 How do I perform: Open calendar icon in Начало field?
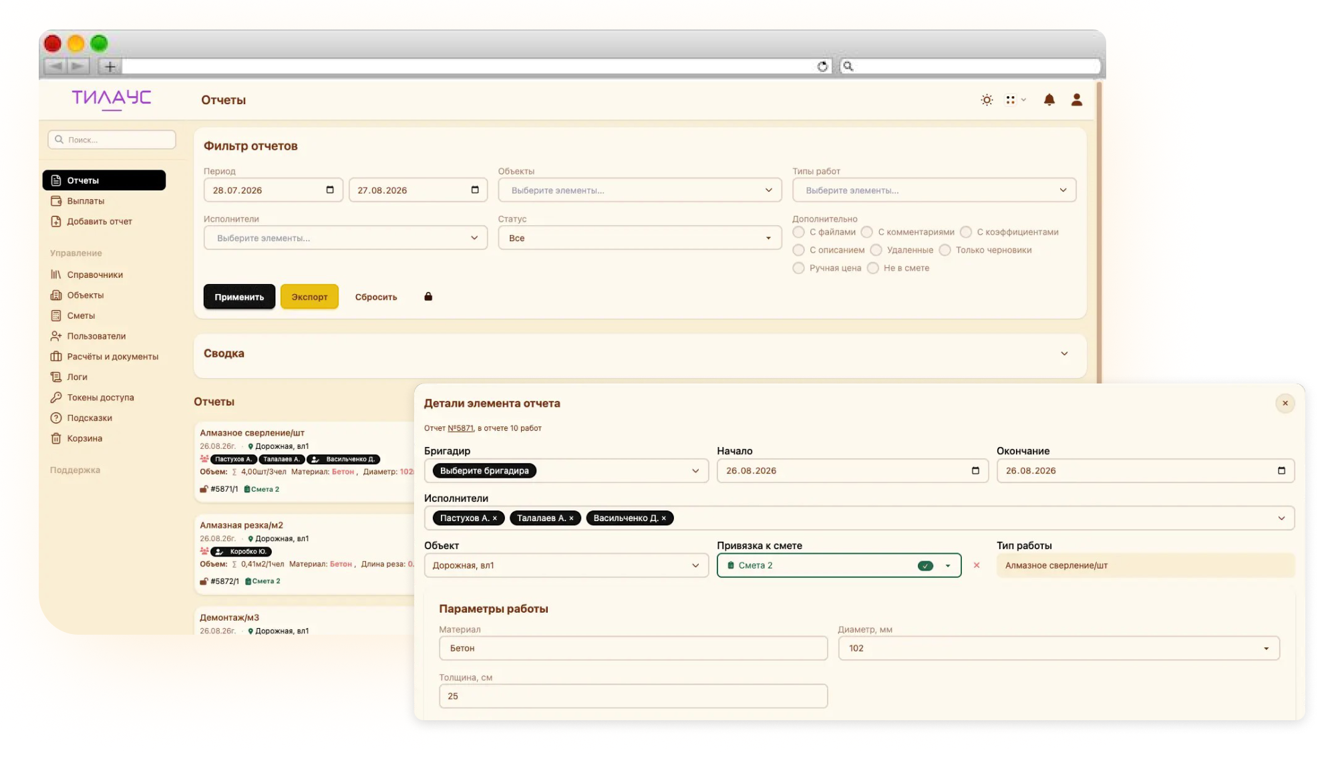(x=975, y=470)
